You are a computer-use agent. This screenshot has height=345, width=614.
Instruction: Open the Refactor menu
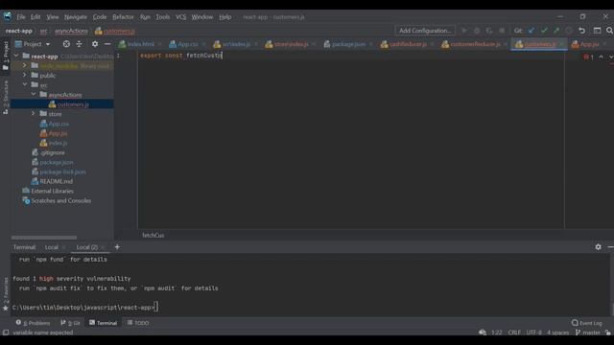[123, 17]
